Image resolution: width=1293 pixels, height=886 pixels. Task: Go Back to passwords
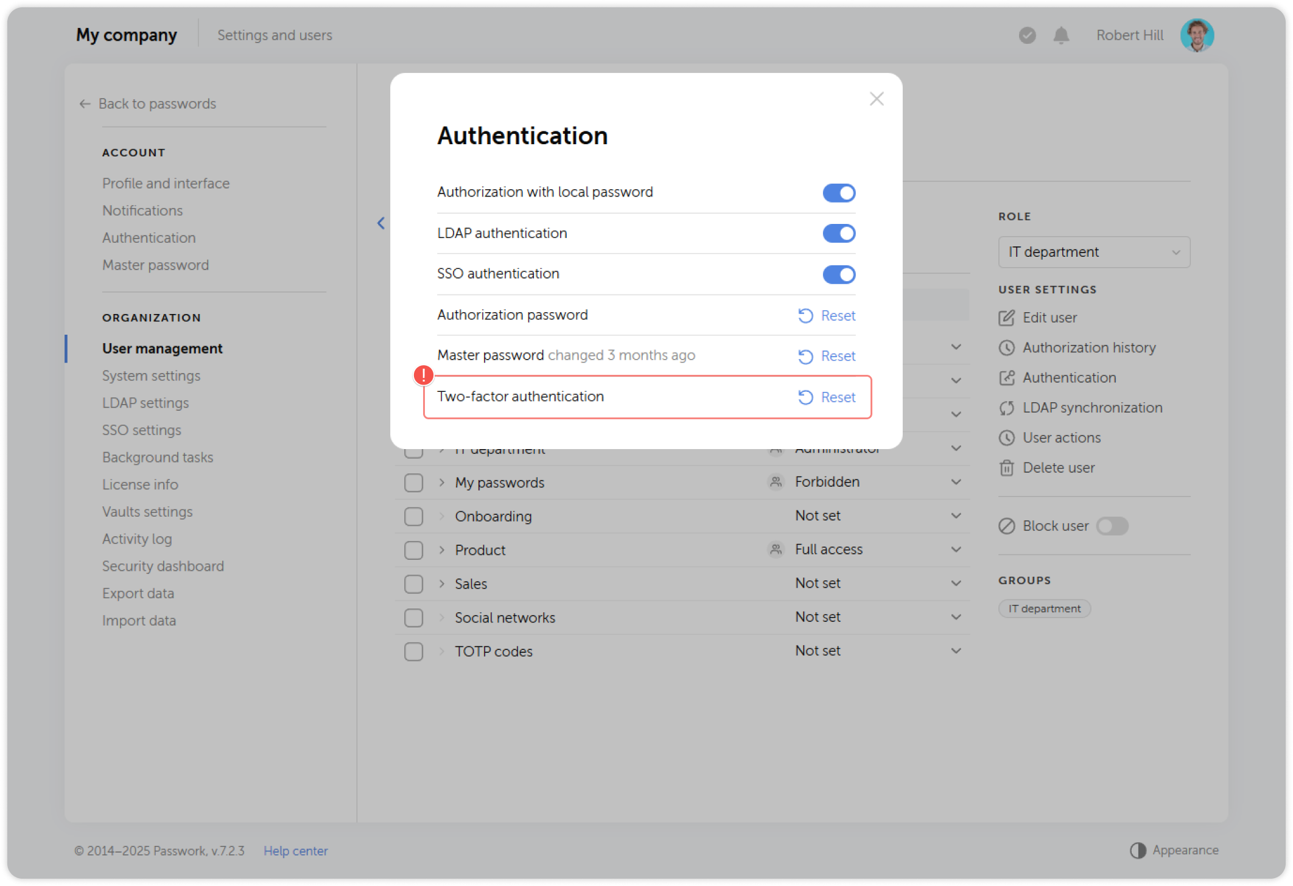pyautogui.click(x=156, y=103)
